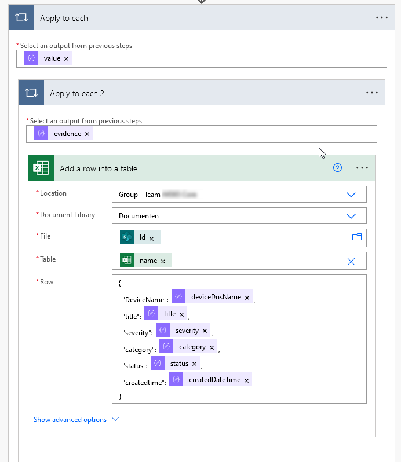Clear the Table field with blue X

(351, 262)
